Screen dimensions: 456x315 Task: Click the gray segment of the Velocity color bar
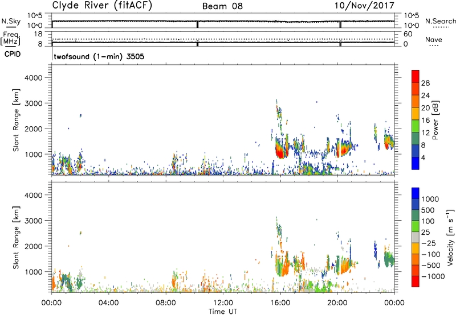tap(416, 237)
